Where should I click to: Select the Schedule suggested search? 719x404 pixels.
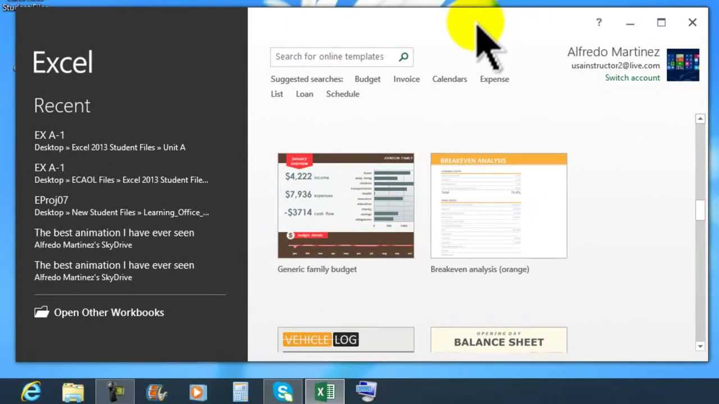[343, 94]
